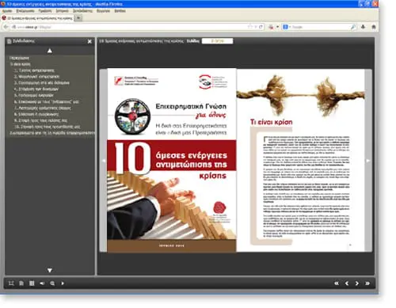The width and height of the screenshot is (396, 308).
Task: Go to next page arrow in toolbar
Action: pos(357,283)
